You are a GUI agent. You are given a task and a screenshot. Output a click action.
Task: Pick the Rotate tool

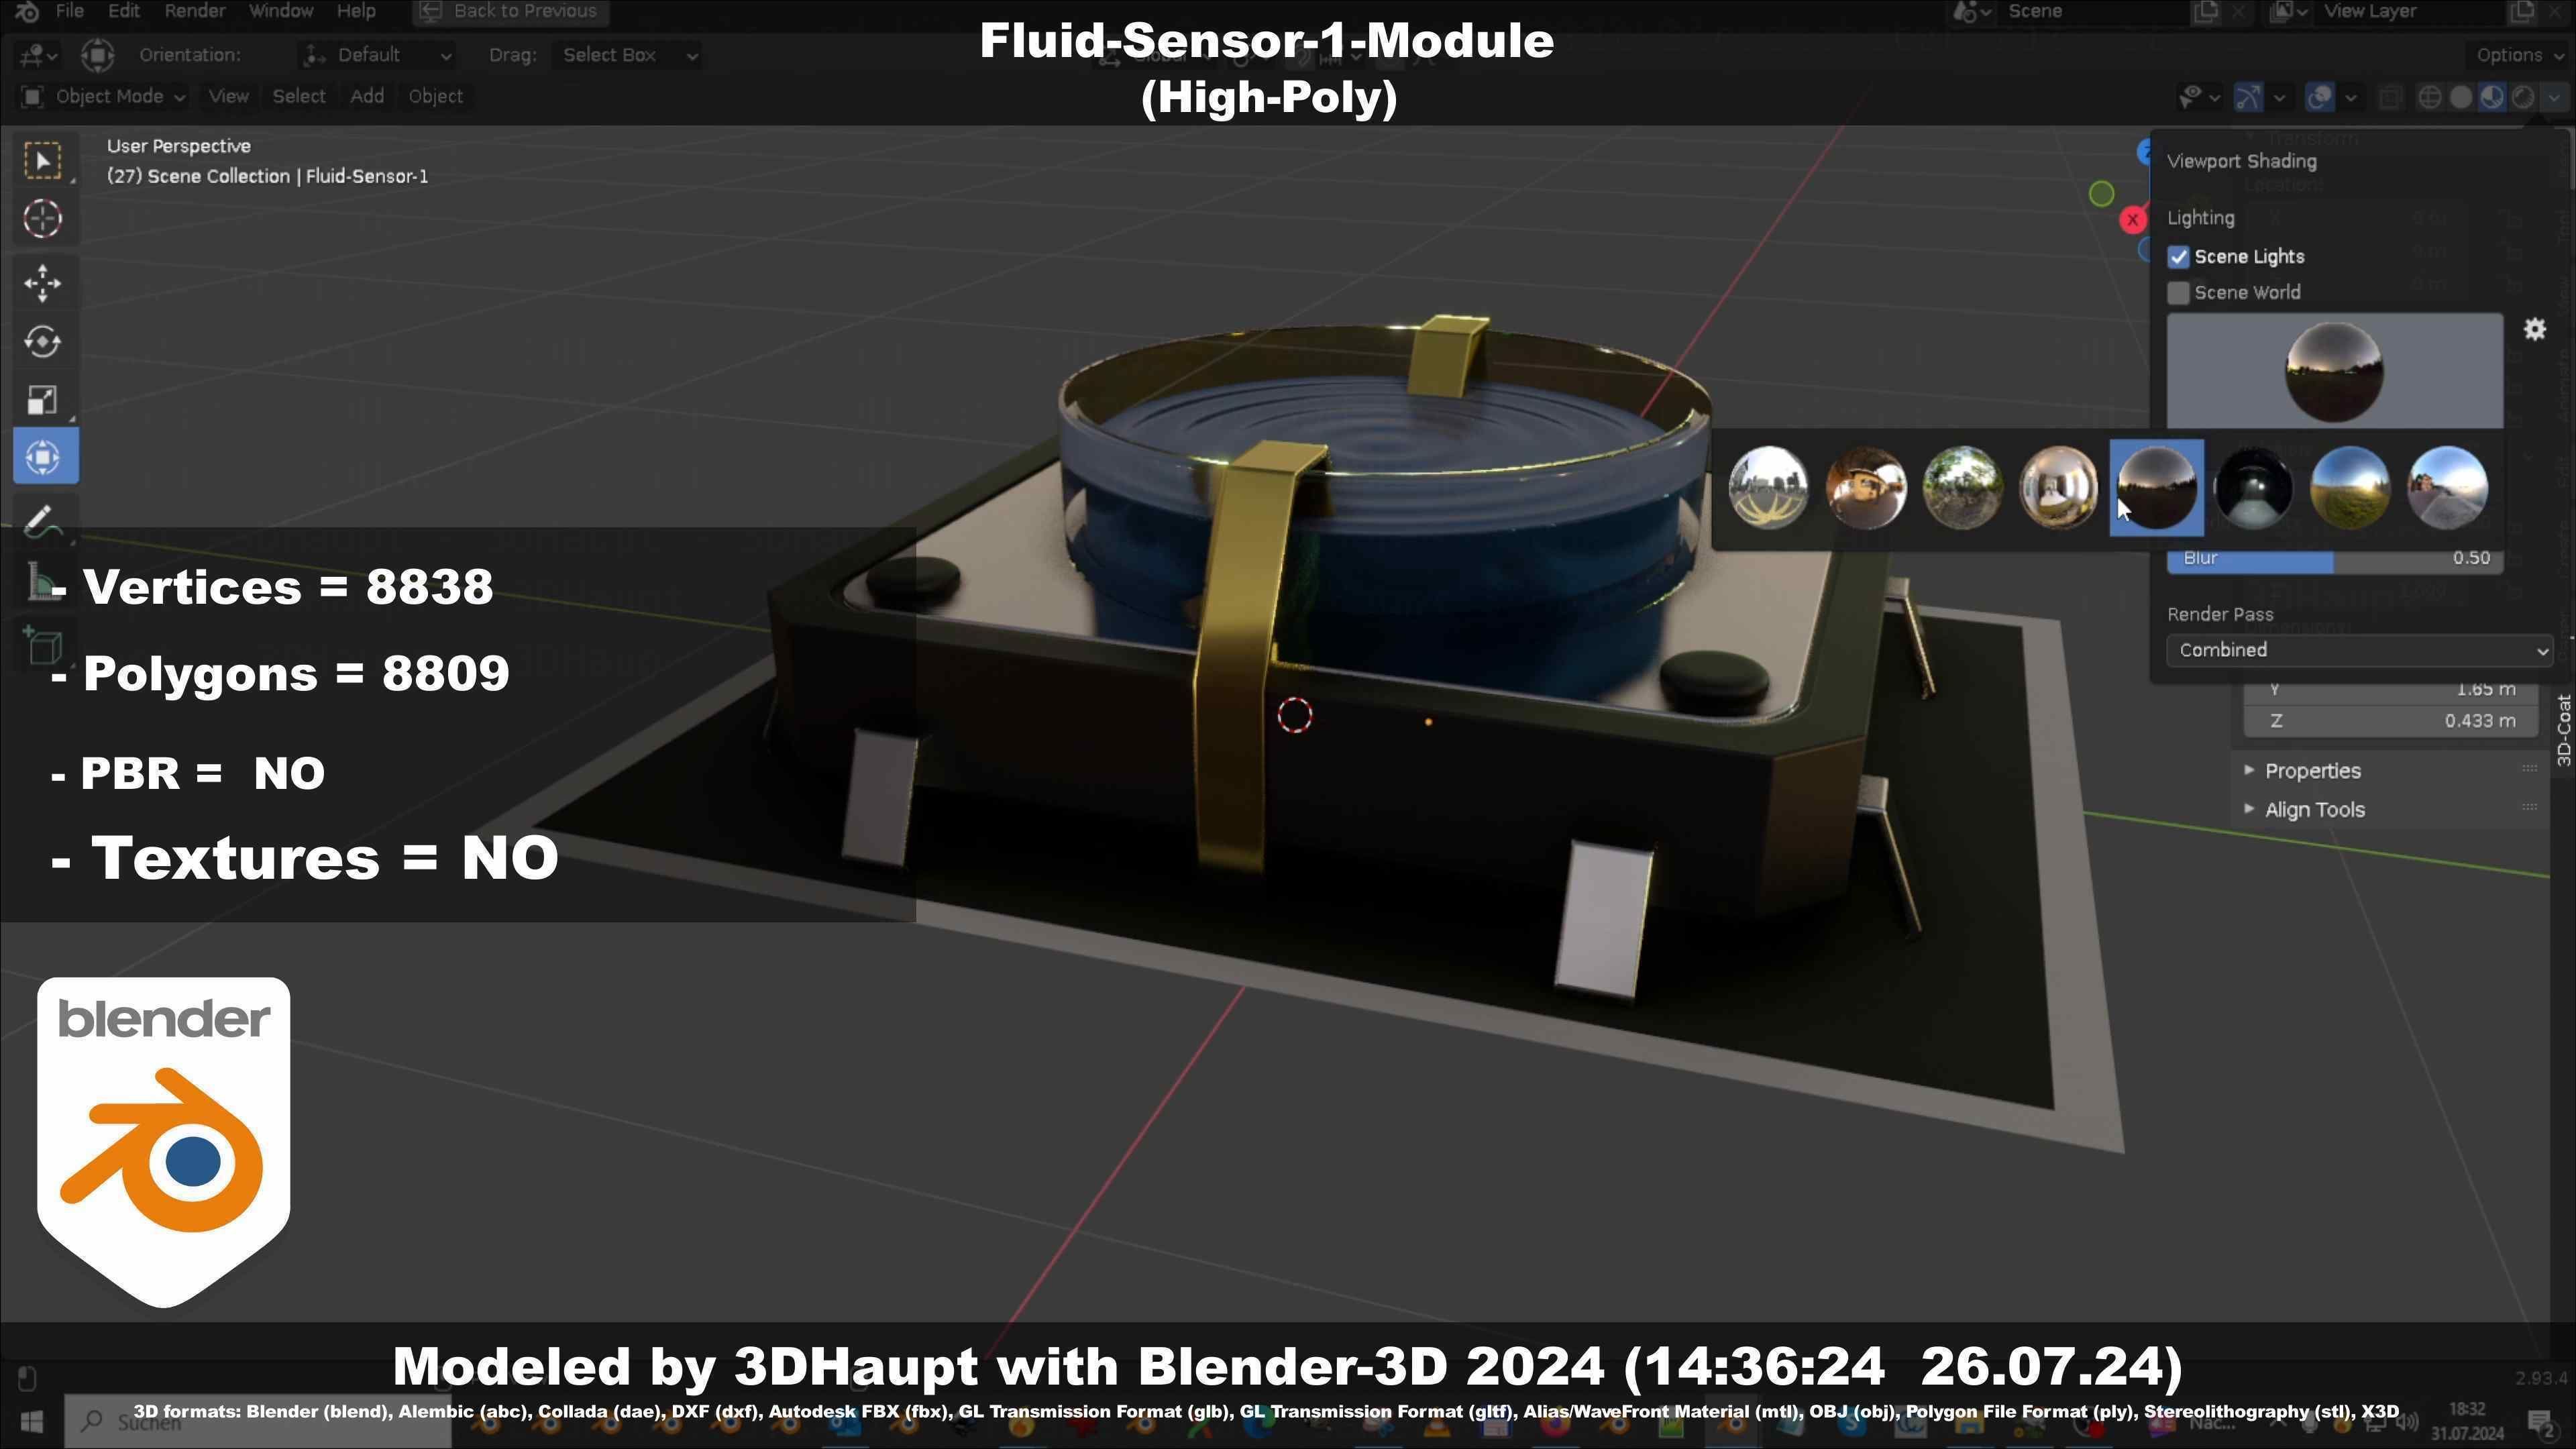pyautogui.click(x=43, y=342)
